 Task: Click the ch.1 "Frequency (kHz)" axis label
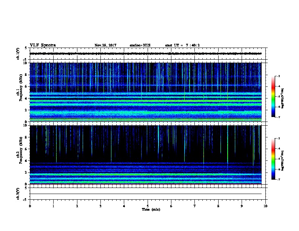click(x=21, y=88)
